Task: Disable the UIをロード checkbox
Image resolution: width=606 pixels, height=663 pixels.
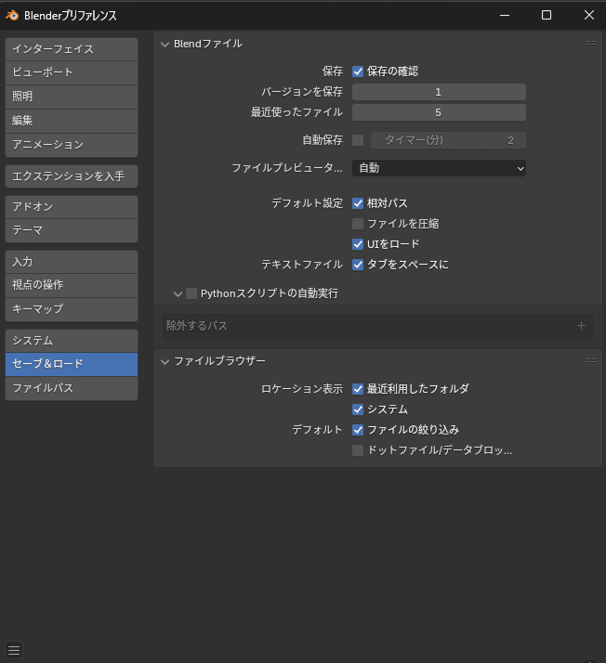Action: [x=358, y=244]
